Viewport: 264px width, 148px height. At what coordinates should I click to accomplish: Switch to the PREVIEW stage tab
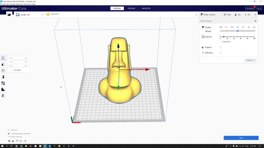[131, 8]
